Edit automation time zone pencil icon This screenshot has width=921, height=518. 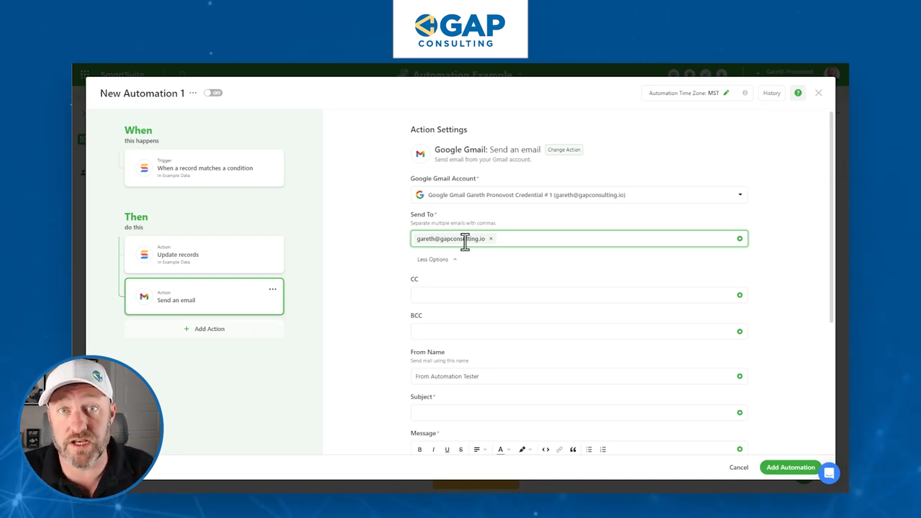point(726,93)
